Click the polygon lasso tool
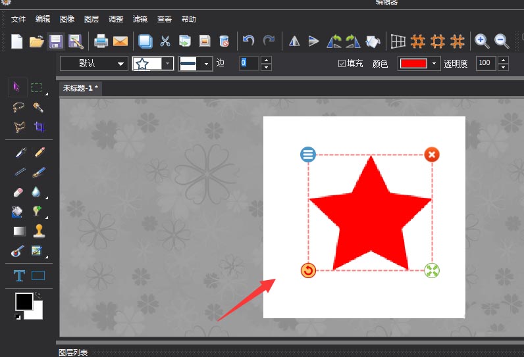The width and height of the screenshot is (524, 357). pyautogui.click(x=19, y=127)
